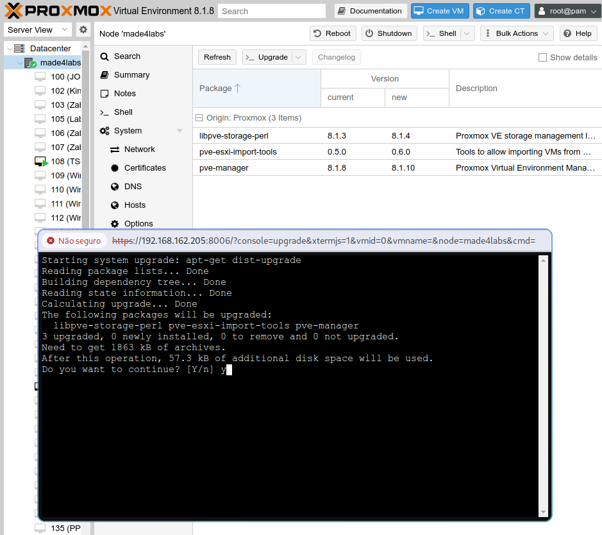Open the Hosts menu item
Viewport: 602px width, 535px height.
143,205
